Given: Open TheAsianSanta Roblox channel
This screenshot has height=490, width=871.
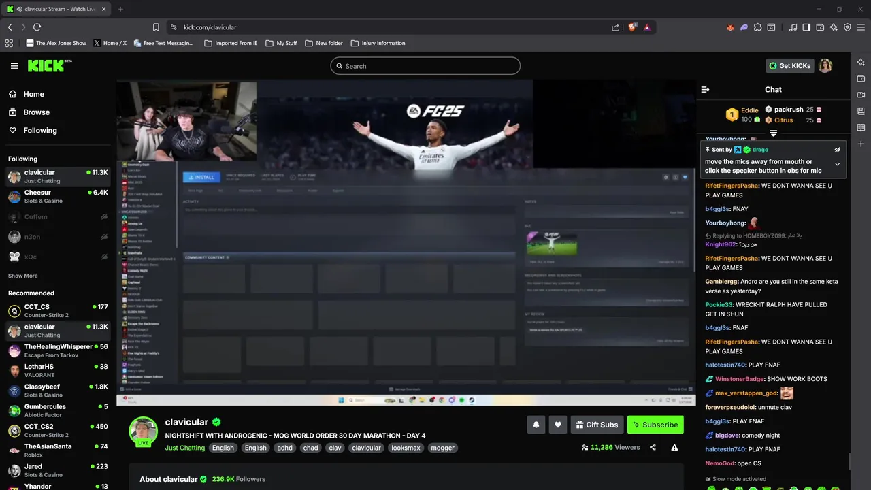Looking at the screenshot, I should pos(58,451).
